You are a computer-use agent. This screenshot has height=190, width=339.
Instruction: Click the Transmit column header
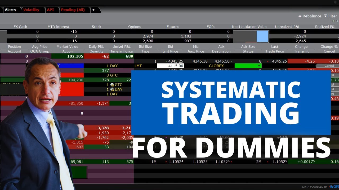click(x=301, y=51)
